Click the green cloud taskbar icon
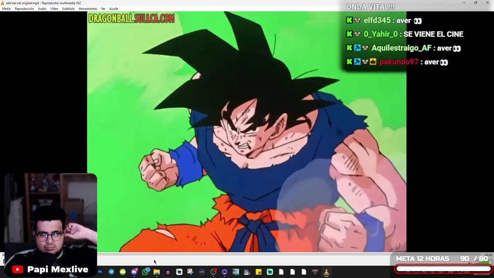Viewport: 494px width, 278px height. pyautogui.click(x=123, y=272)
